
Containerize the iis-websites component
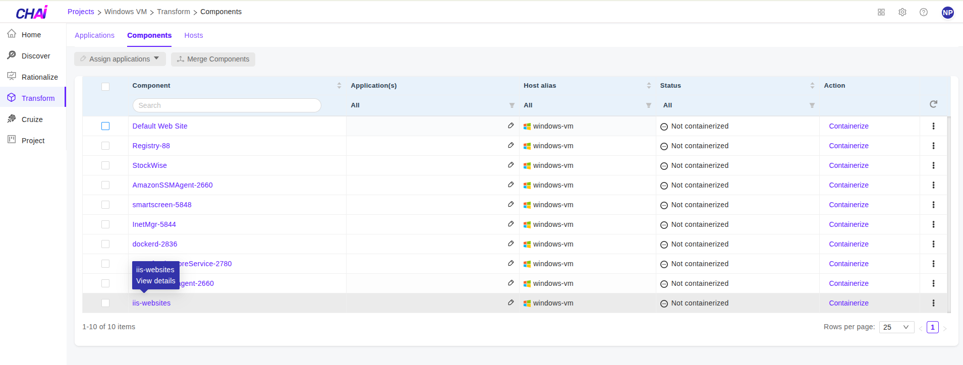pos(848,303)
